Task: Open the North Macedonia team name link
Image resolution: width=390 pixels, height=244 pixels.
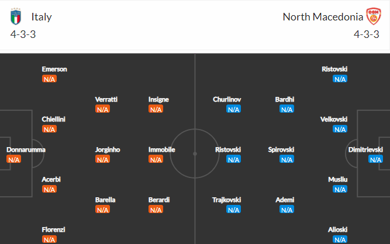Action: coord(323,17)
